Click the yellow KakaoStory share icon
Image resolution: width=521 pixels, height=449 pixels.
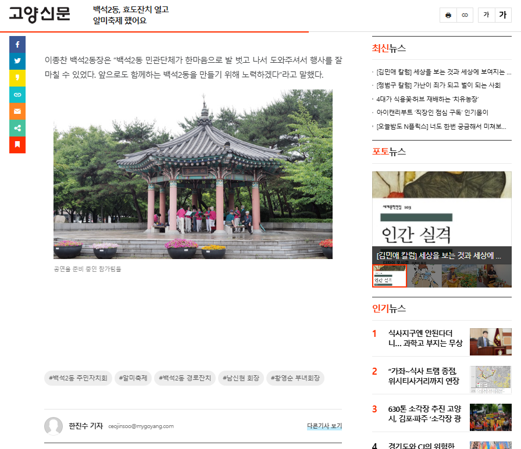(x=17, y=78)
